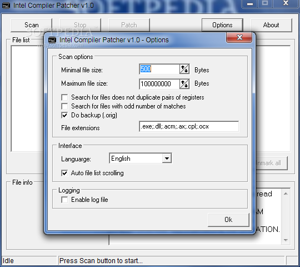This screenshot has height=267, width=300.
Task: Click the Options dialog title bar icon
Action: tap(52, 40)
